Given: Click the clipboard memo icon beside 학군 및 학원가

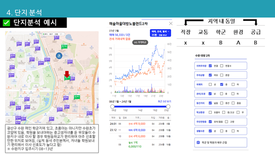Looking at the screenshot, I should coord(198,142).
